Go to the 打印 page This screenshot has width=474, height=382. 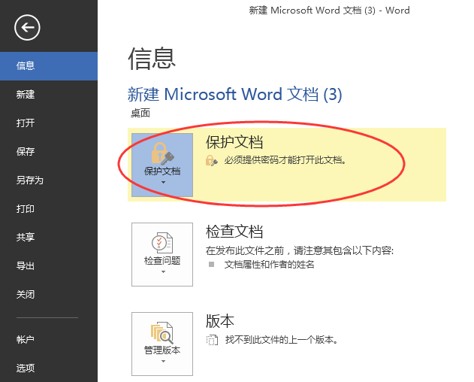[x=49, y=208]
